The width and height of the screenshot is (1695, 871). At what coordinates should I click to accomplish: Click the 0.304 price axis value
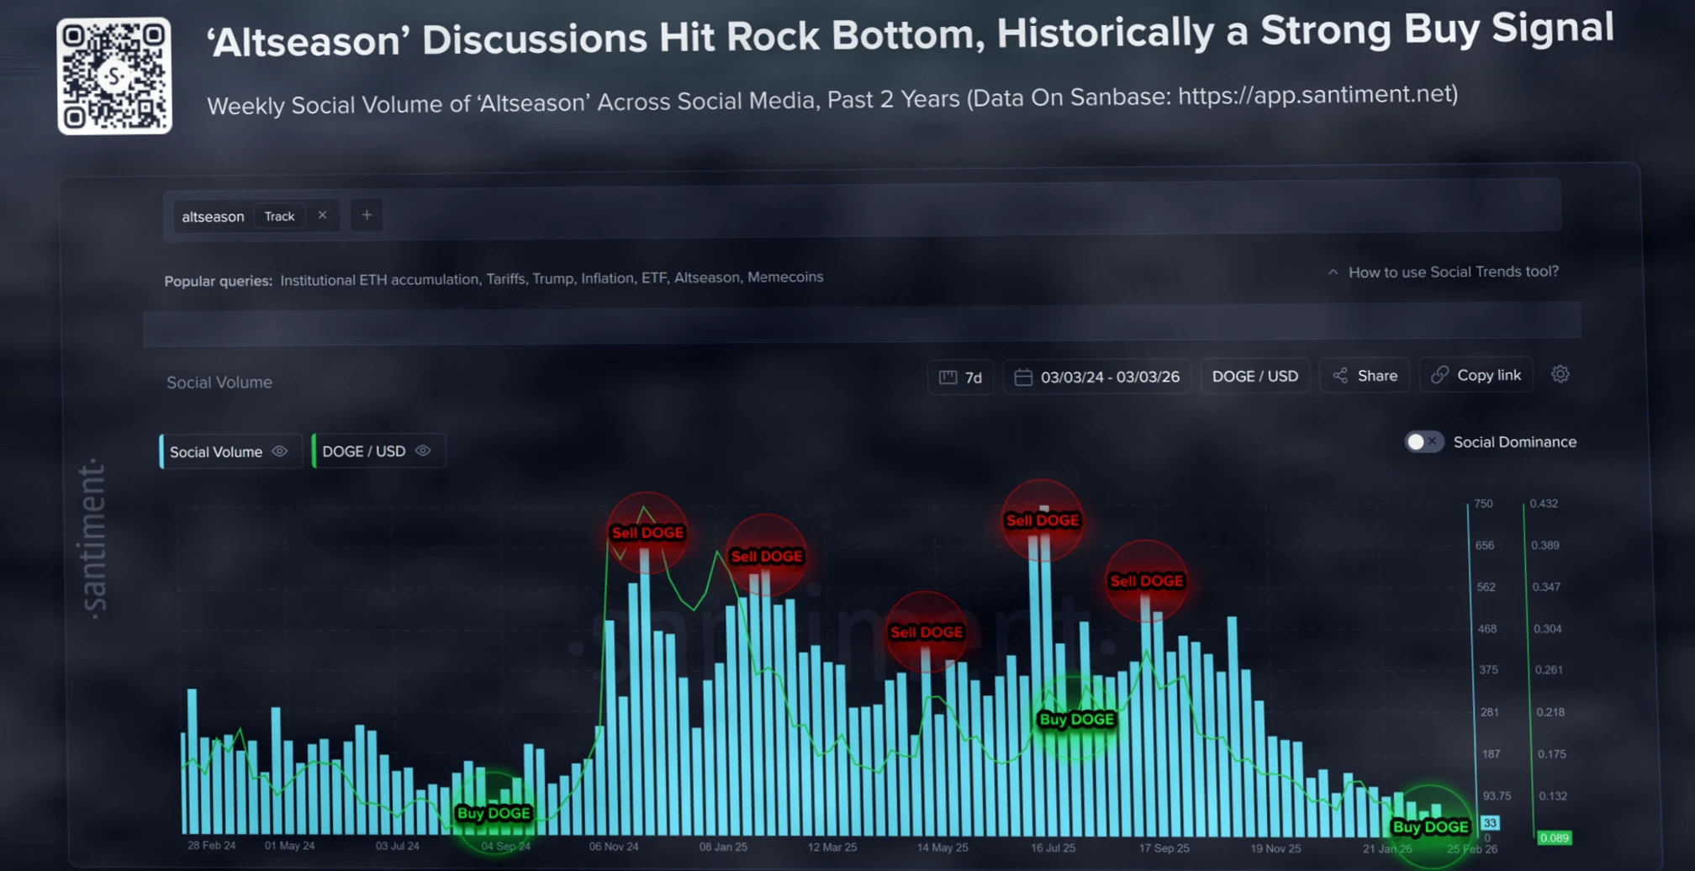tap(1548, 629)
